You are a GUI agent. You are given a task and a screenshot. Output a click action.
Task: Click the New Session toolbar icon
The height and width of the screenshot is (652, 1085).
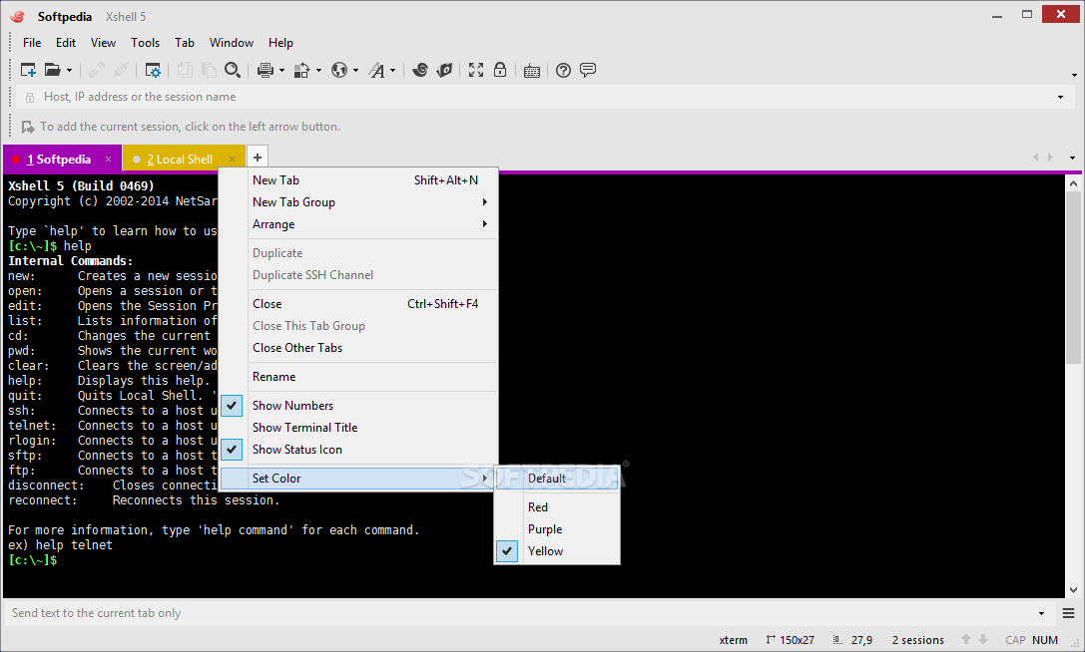pyautogui.click(x=28, y=70)
